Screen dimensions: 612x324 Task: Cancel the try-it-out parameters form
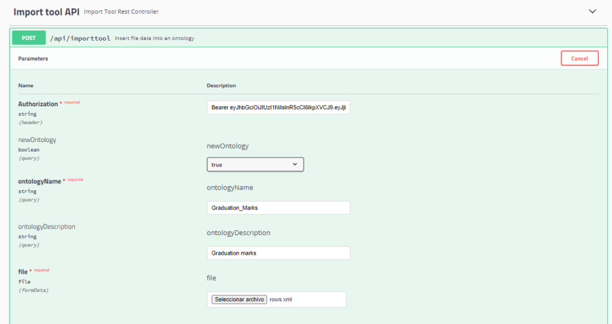580,58
